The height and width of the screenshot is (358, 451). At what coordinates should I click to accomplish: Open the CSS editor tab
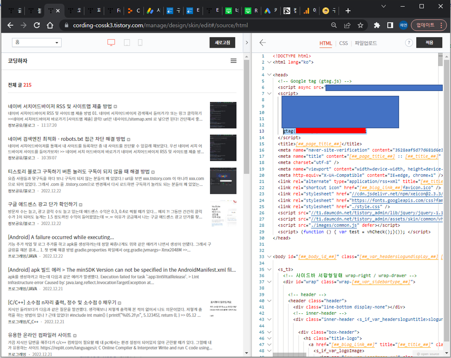(x=343, y=43)
